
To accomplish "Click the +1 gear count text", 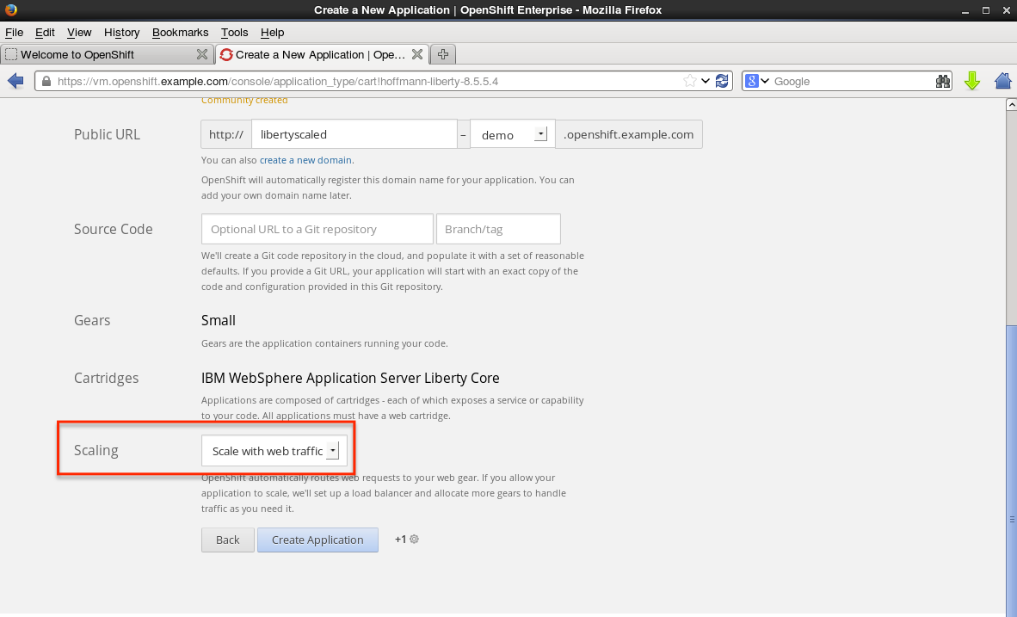I will pos(400,540).
